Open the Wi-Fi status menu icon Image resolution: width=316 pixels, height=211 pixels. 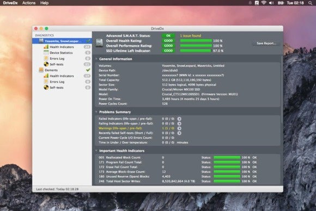[x=264, y=3]
